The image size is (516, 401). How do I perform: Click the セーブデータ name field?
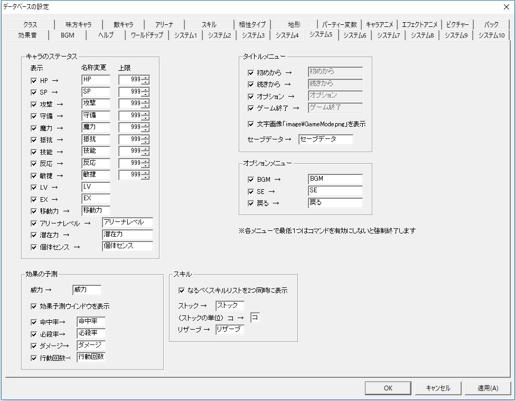pyautogui.click(x=326, y=139)
